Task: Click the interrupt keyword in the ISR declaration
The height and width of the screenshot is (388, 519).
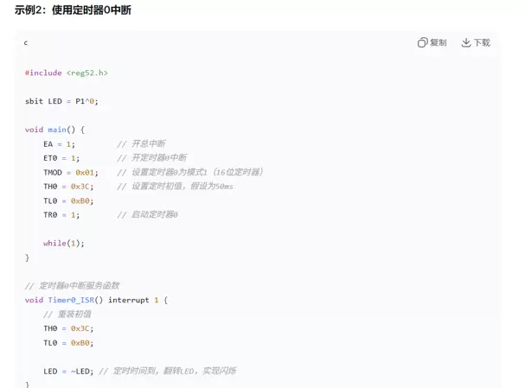Action: coord(129,300)
